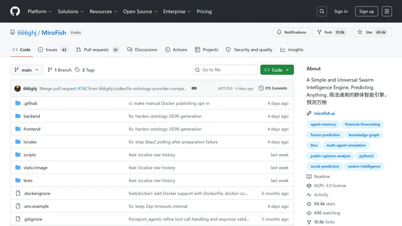This screenshot has width=402, height=226.
Task: Click the Sign up button
Action: point(367,11)
